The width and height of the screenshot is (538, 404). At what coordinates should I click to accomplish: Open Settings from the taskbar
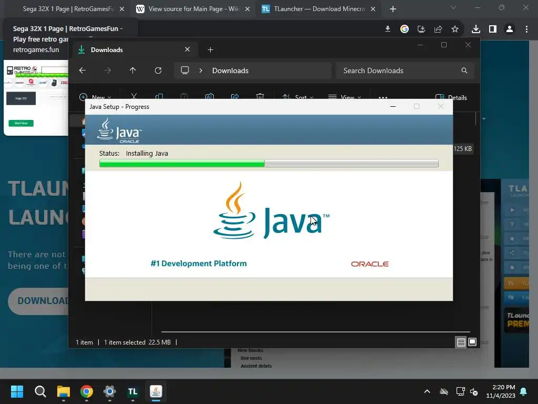pos(110,391)
